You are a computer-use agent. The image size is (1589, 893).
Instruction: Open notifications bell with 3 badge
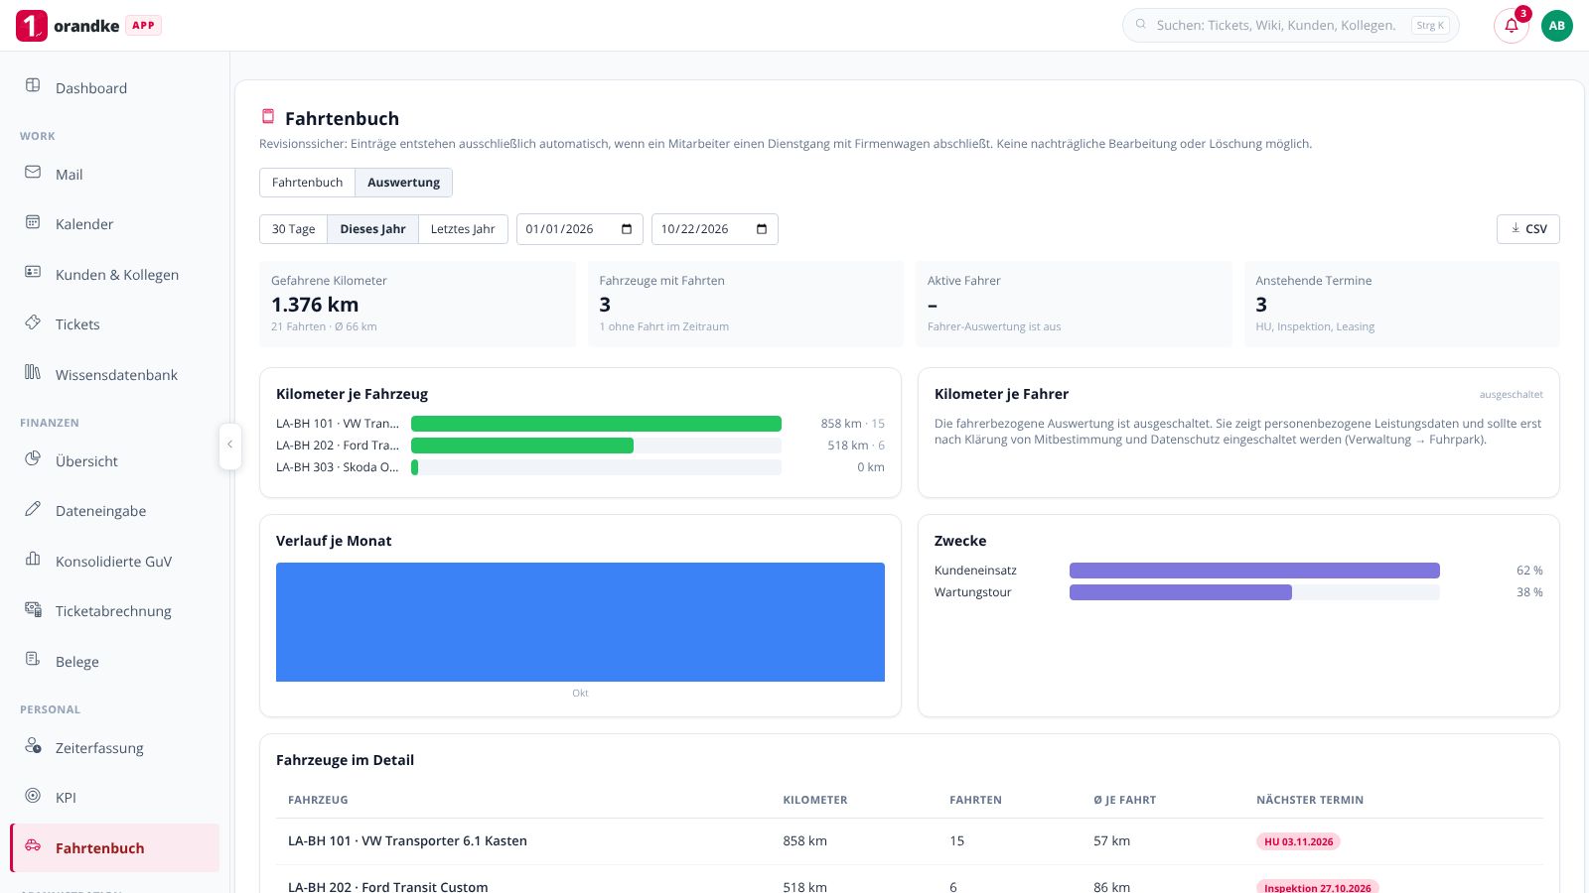click(x=1512, y=26)
